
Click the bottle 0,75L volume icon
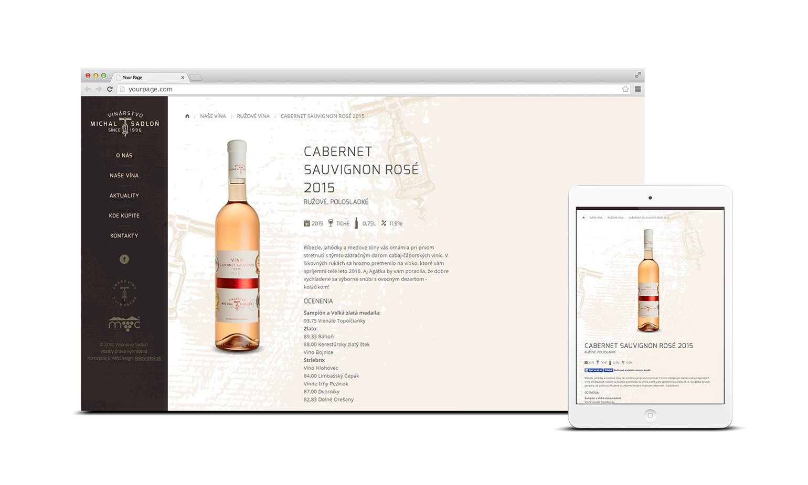(356, 223)
